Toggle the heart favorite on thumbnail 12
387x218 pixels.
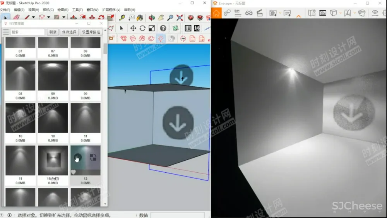click(74, 172)
